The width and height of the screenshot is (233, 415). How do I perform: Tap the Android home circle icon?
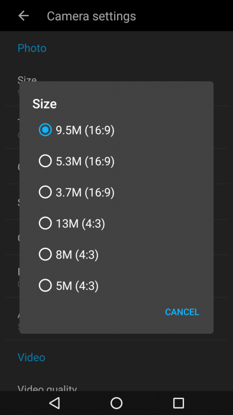117,403
